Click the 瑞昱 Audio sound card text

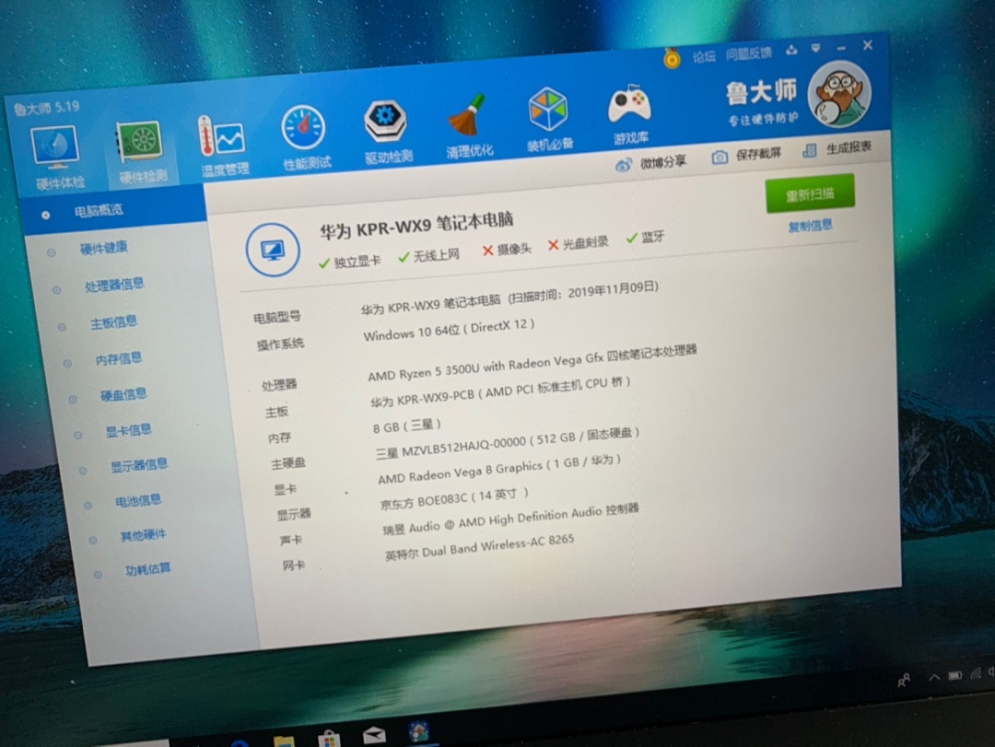(510, 519)
